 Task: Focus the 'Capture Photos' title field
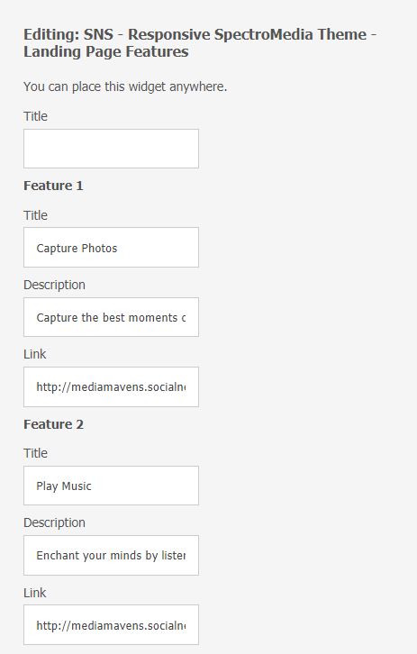(x=111, y=248)
